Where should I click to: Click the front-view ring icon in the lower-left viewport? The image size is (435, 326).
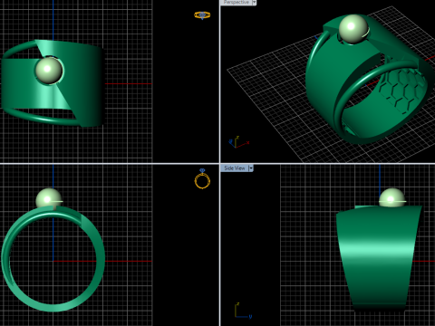click(x=202, y=179)
